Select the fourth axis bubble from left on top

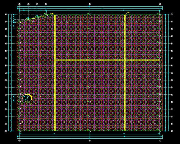click(46, 4)
